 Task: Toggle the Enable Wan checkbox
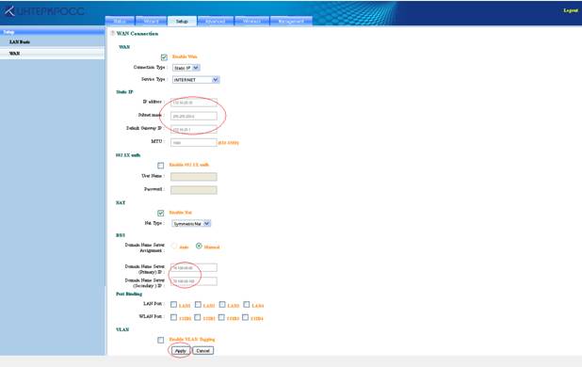[164, 57]
